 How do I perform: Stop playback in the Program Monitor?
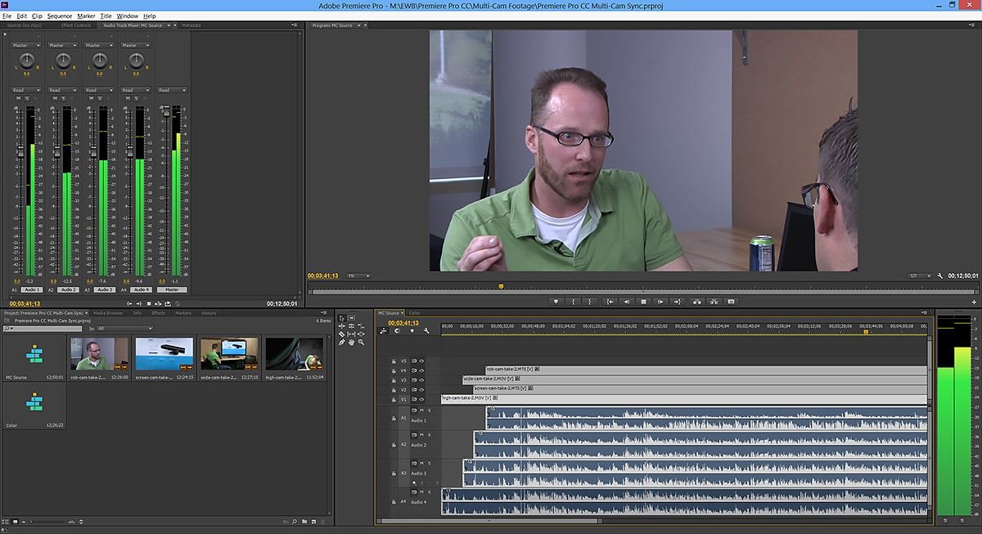(643, 301)
